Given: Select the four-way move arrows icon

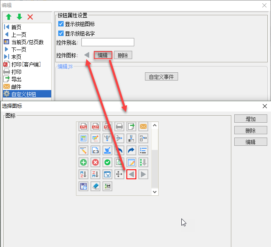Looking at the screenshot, I should click(x=119, y=174).
